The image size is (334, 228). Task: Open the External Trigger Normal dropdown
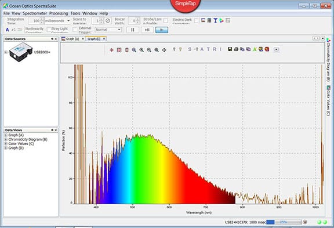(108, 30)
